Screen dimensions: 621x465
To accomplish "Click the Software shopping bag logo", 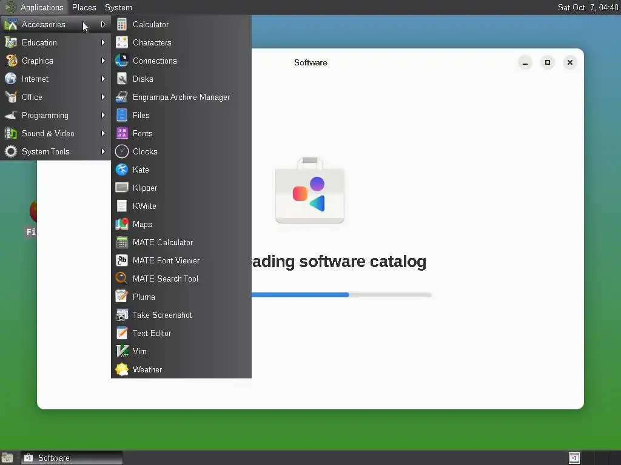I will pos(310,190).
